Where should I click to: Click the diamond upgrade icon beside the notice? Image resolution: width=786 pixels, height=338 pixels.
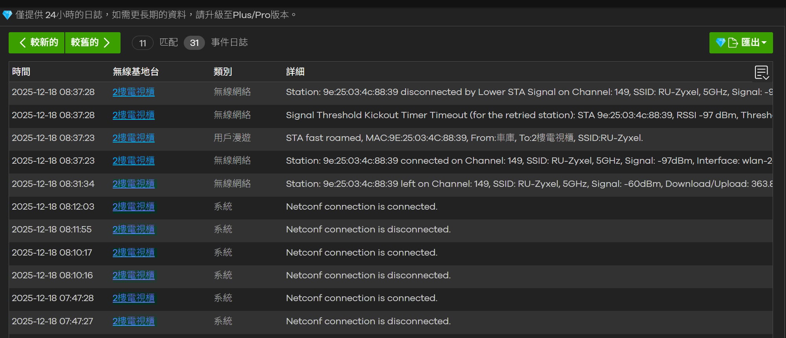[x=7, y=15]
